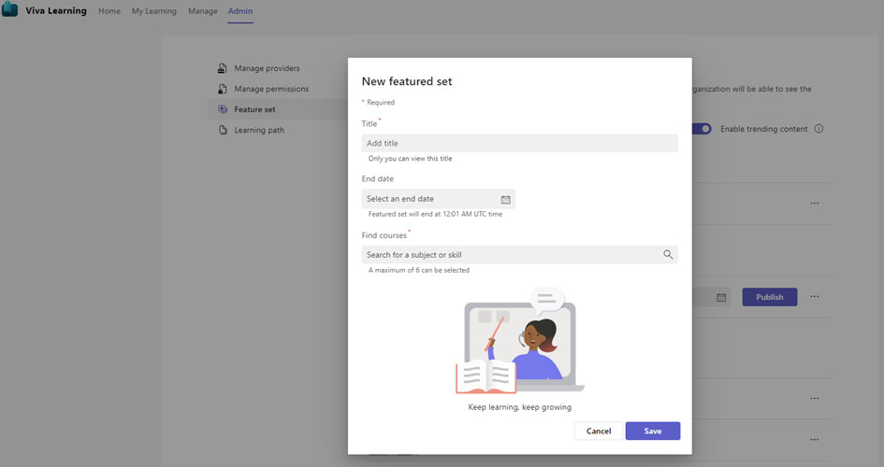The image size is (884, 467).
Task: Select the Feature set sidebar icon
Action: (x=223, y=109)
